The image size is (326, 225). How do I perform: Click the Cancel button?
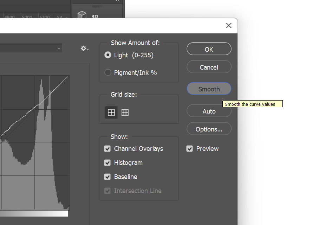pos(209,67)
